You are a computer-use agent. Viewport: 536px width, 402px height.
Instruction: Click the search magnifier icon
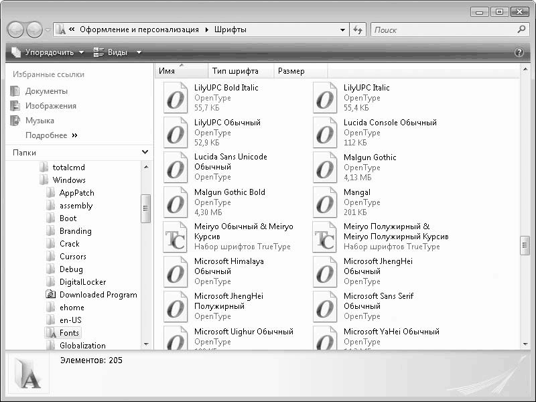522,30
